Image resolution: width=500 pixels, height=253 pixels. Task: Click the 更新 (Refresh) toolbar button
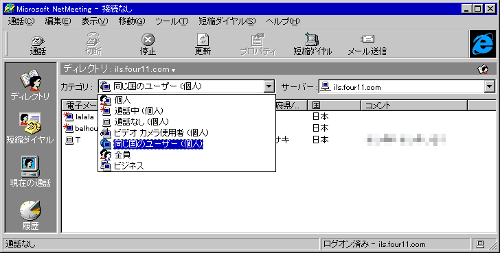point(203,45)
